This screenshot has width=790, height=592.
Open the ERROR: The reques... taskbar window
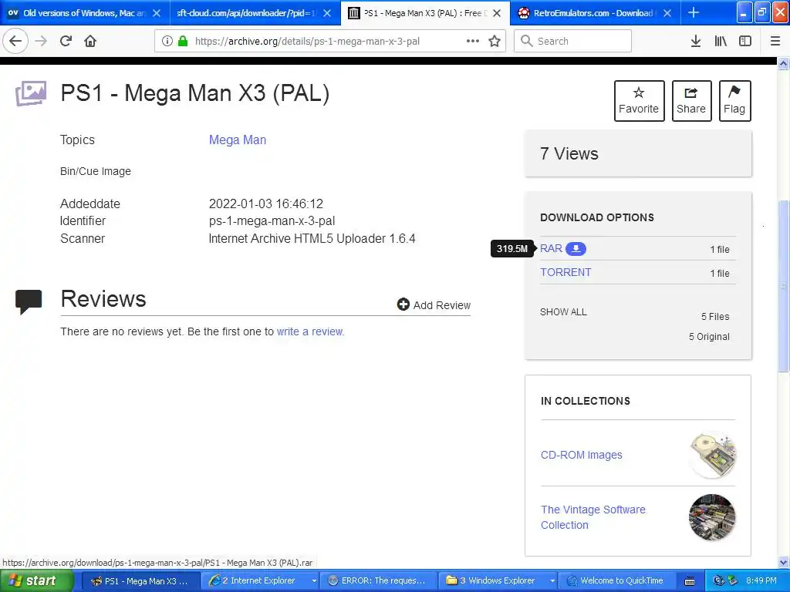(379, 581)
